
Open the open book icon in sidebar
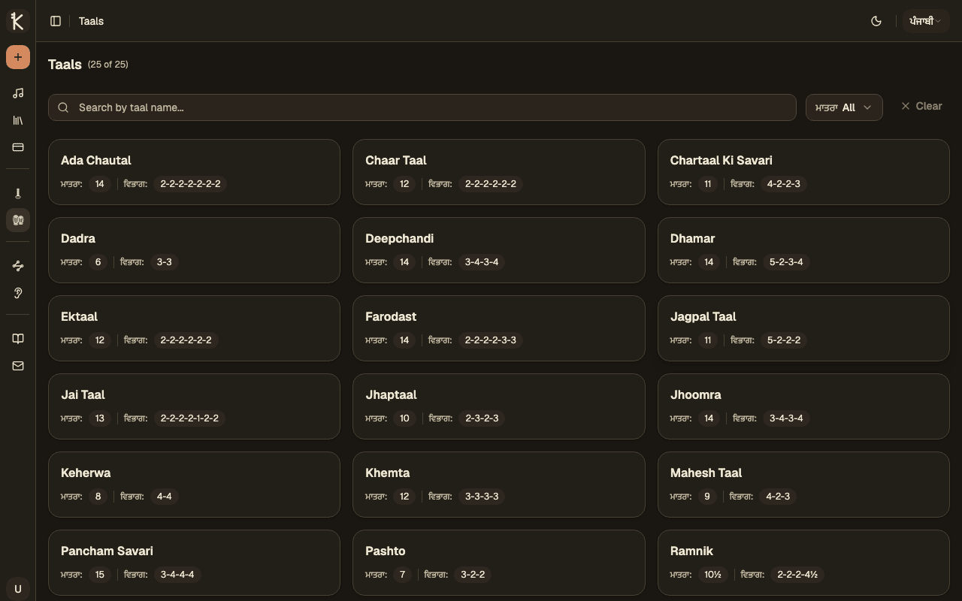coord(18,339)
